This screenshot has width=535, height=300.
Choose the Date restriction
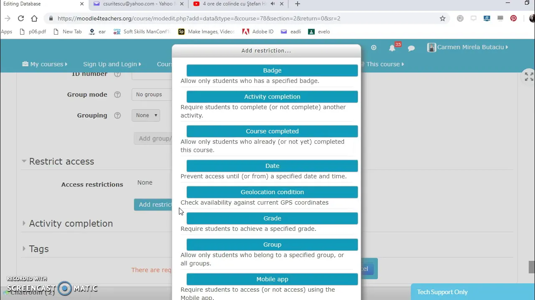(x=272, y=166)
